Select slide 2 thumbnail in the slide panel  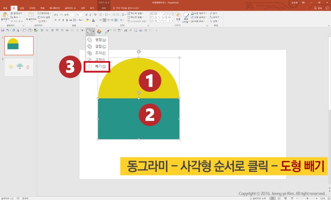point(19,67)
